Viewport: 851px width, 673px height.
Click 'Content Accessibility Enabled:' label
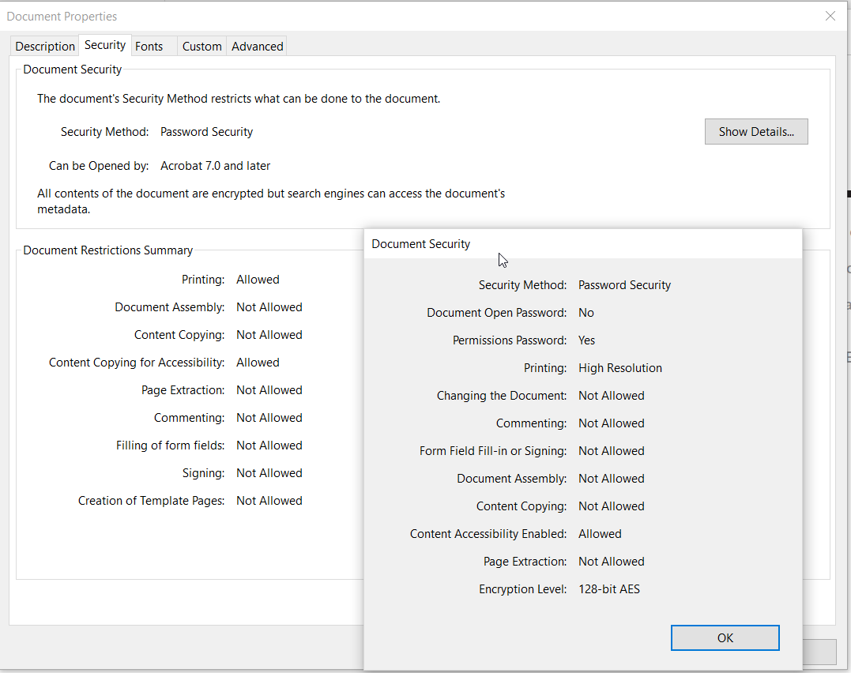pos(488,534)
